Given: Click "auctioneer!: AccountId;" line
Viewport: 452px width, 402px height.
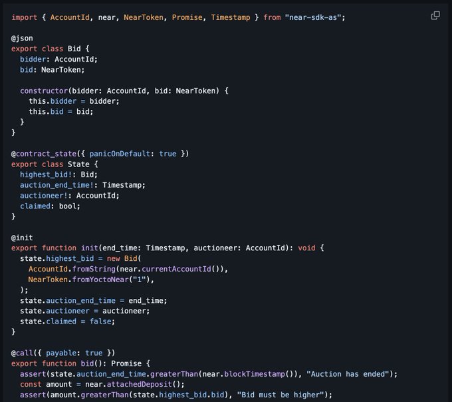Looking at the screenshot, I should (70, 196).
